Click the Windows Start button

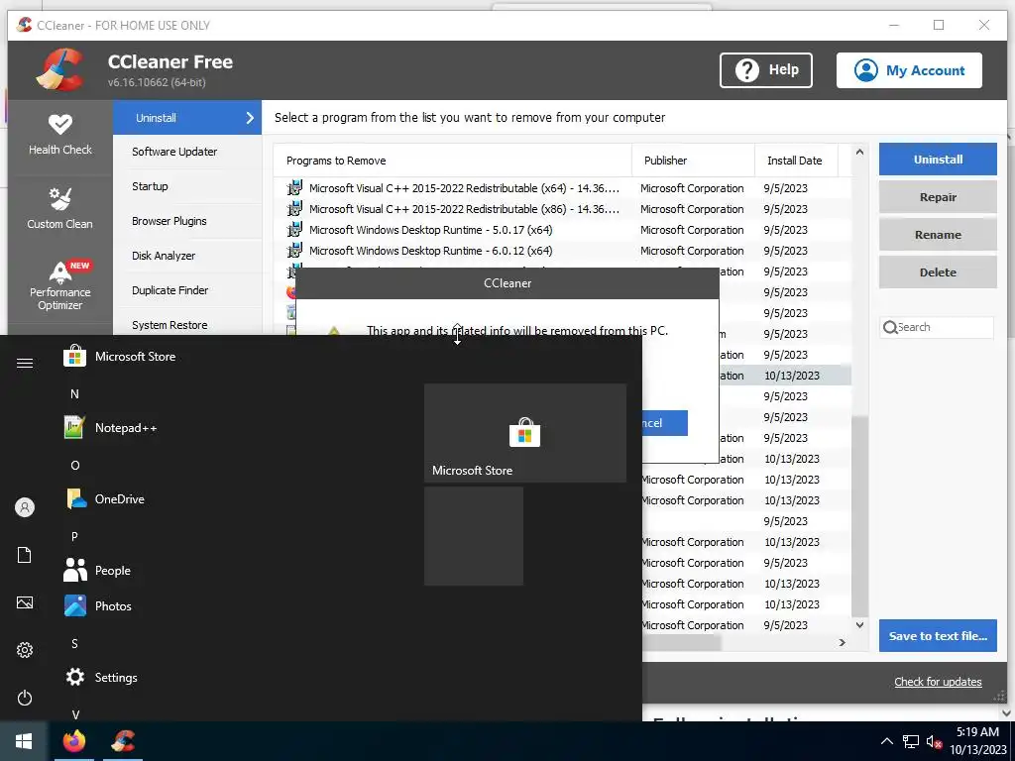[x=24, y=741]
